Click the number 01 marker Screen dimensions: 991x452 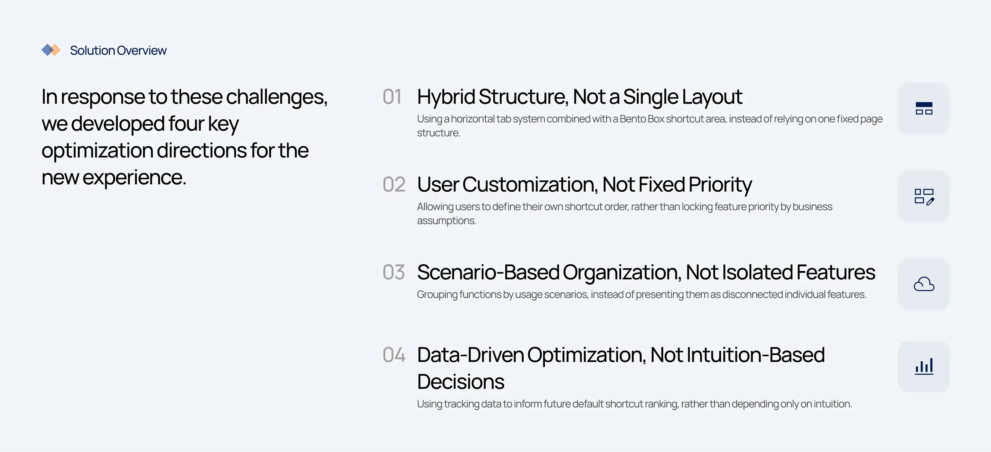point(392,97)
